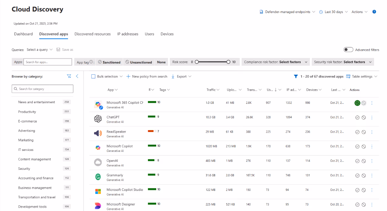Toggle the None app tag filter
The width and height of the screenshot is (387, 211).
click(161, 62)
